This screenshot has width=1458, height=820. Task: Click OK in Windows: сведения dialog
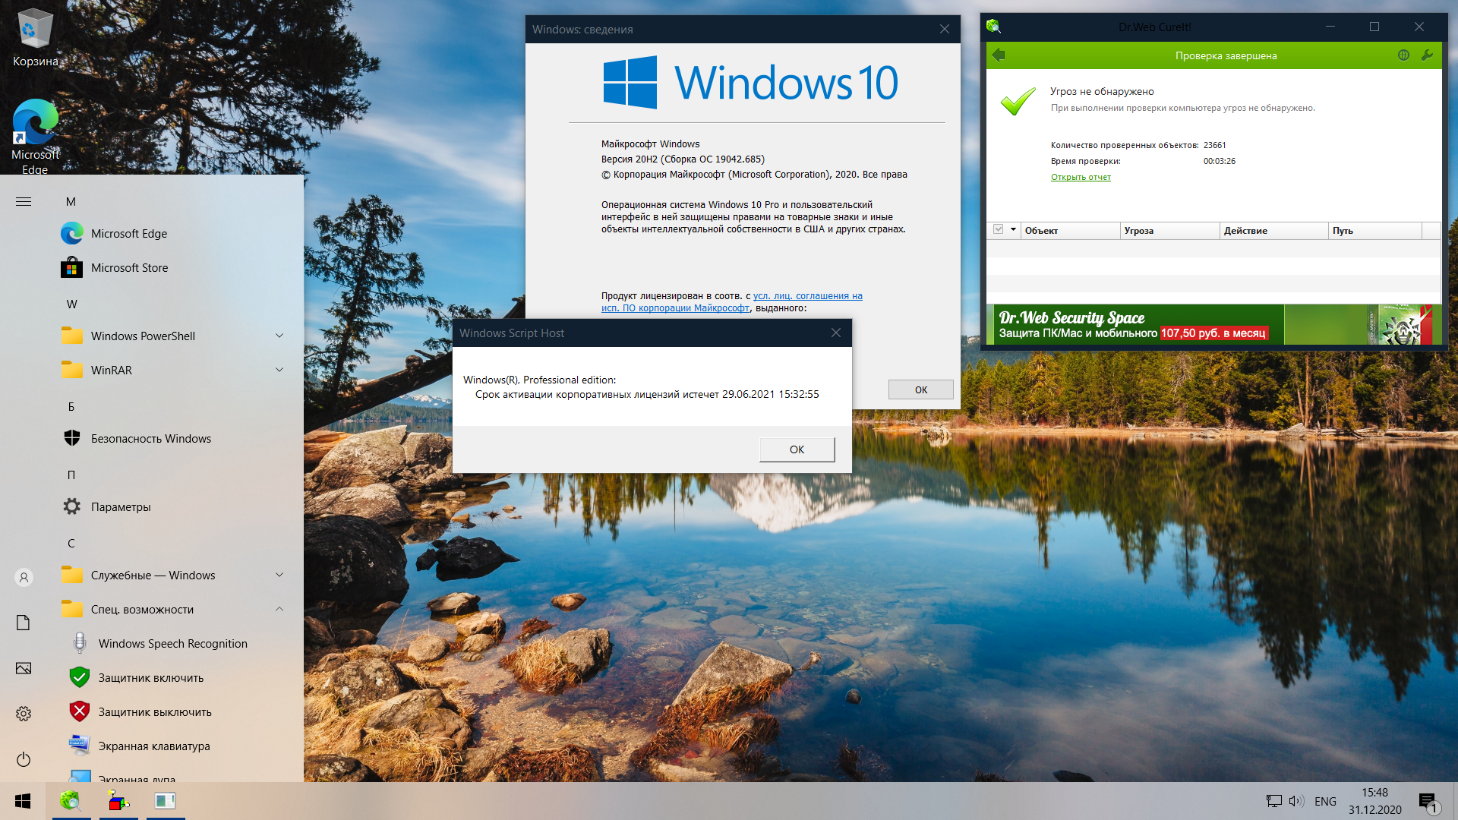pos(920,389)
